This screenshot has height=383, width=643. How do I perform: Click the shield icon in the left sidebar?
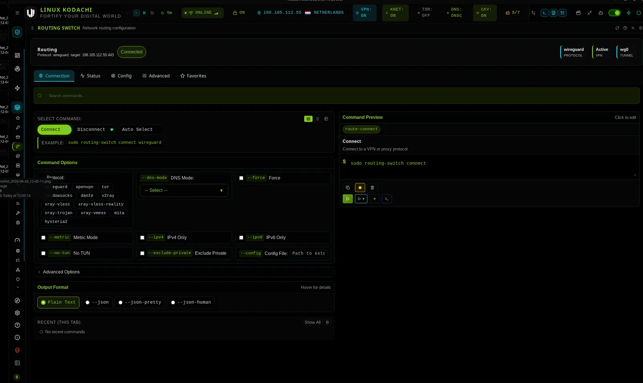tap(17, 32)
